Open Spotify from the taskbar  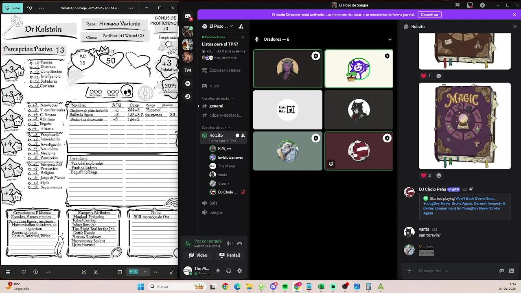285,287
